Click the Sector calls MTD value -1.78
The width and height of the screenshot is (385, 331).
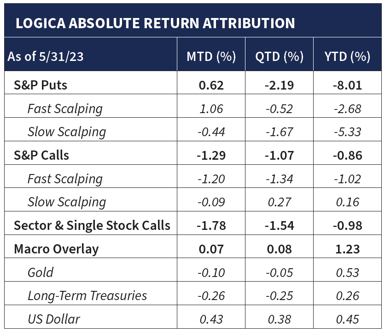[x=211, y=226]
